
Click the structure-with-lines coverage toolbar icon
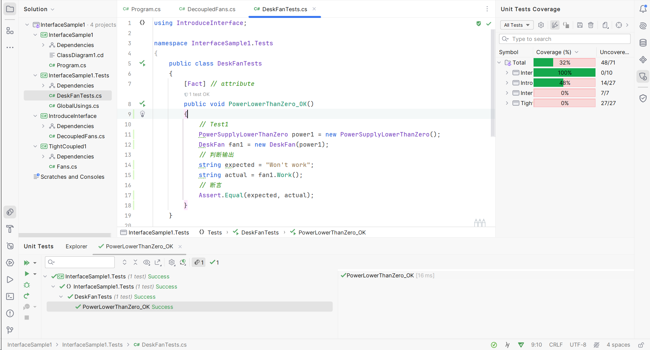click(566, 25)
